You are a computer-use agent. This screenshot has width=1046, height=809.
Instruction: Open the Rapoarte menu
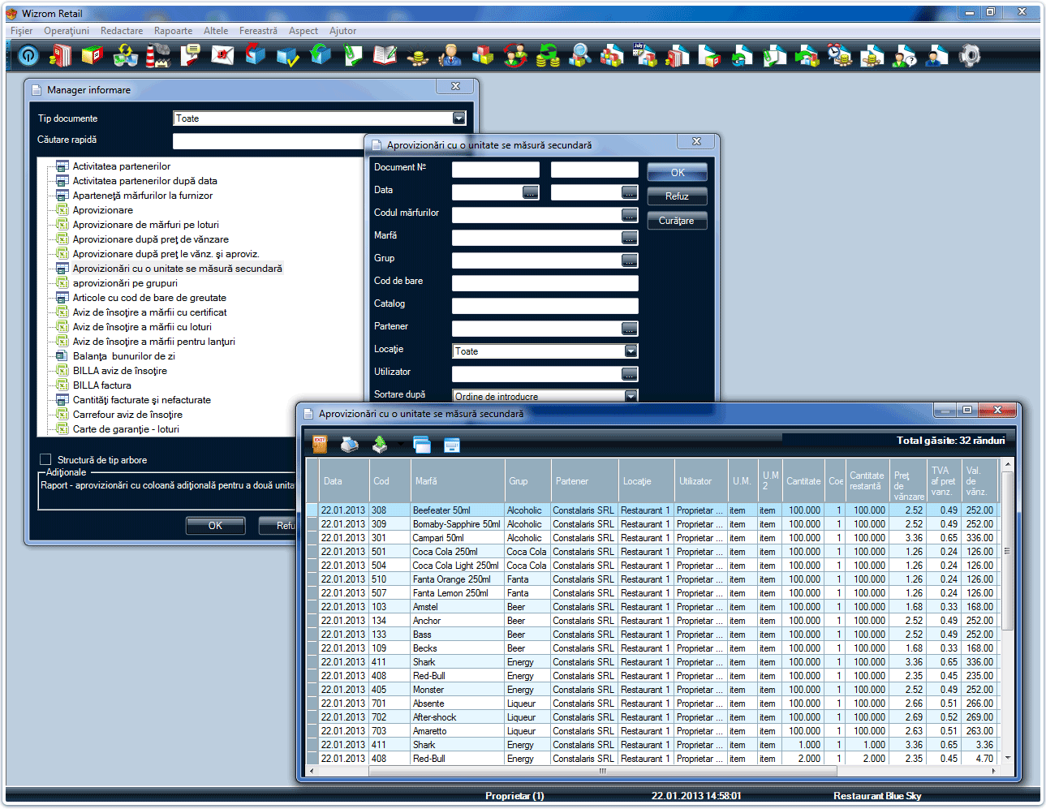[x=173, y=31]
